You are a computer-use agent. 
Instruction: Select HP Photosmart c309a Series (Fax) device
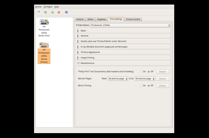tap(44, 28)
